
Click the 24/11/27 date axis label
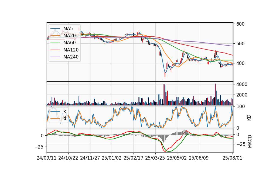pyautogui.click(x=90, y=158)
